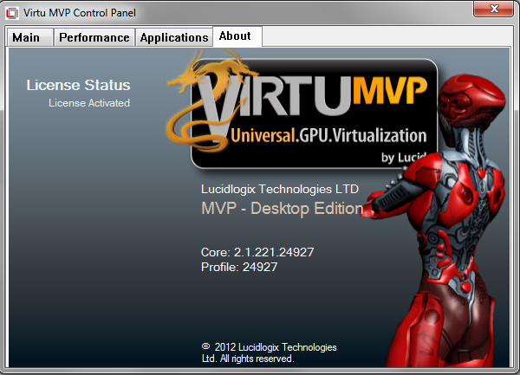This screenshot has width=520, height=375.
Task: Click "Lucidlogix Technologies LTD" company name
Action: pyautogui.click(x=280, y=189)
